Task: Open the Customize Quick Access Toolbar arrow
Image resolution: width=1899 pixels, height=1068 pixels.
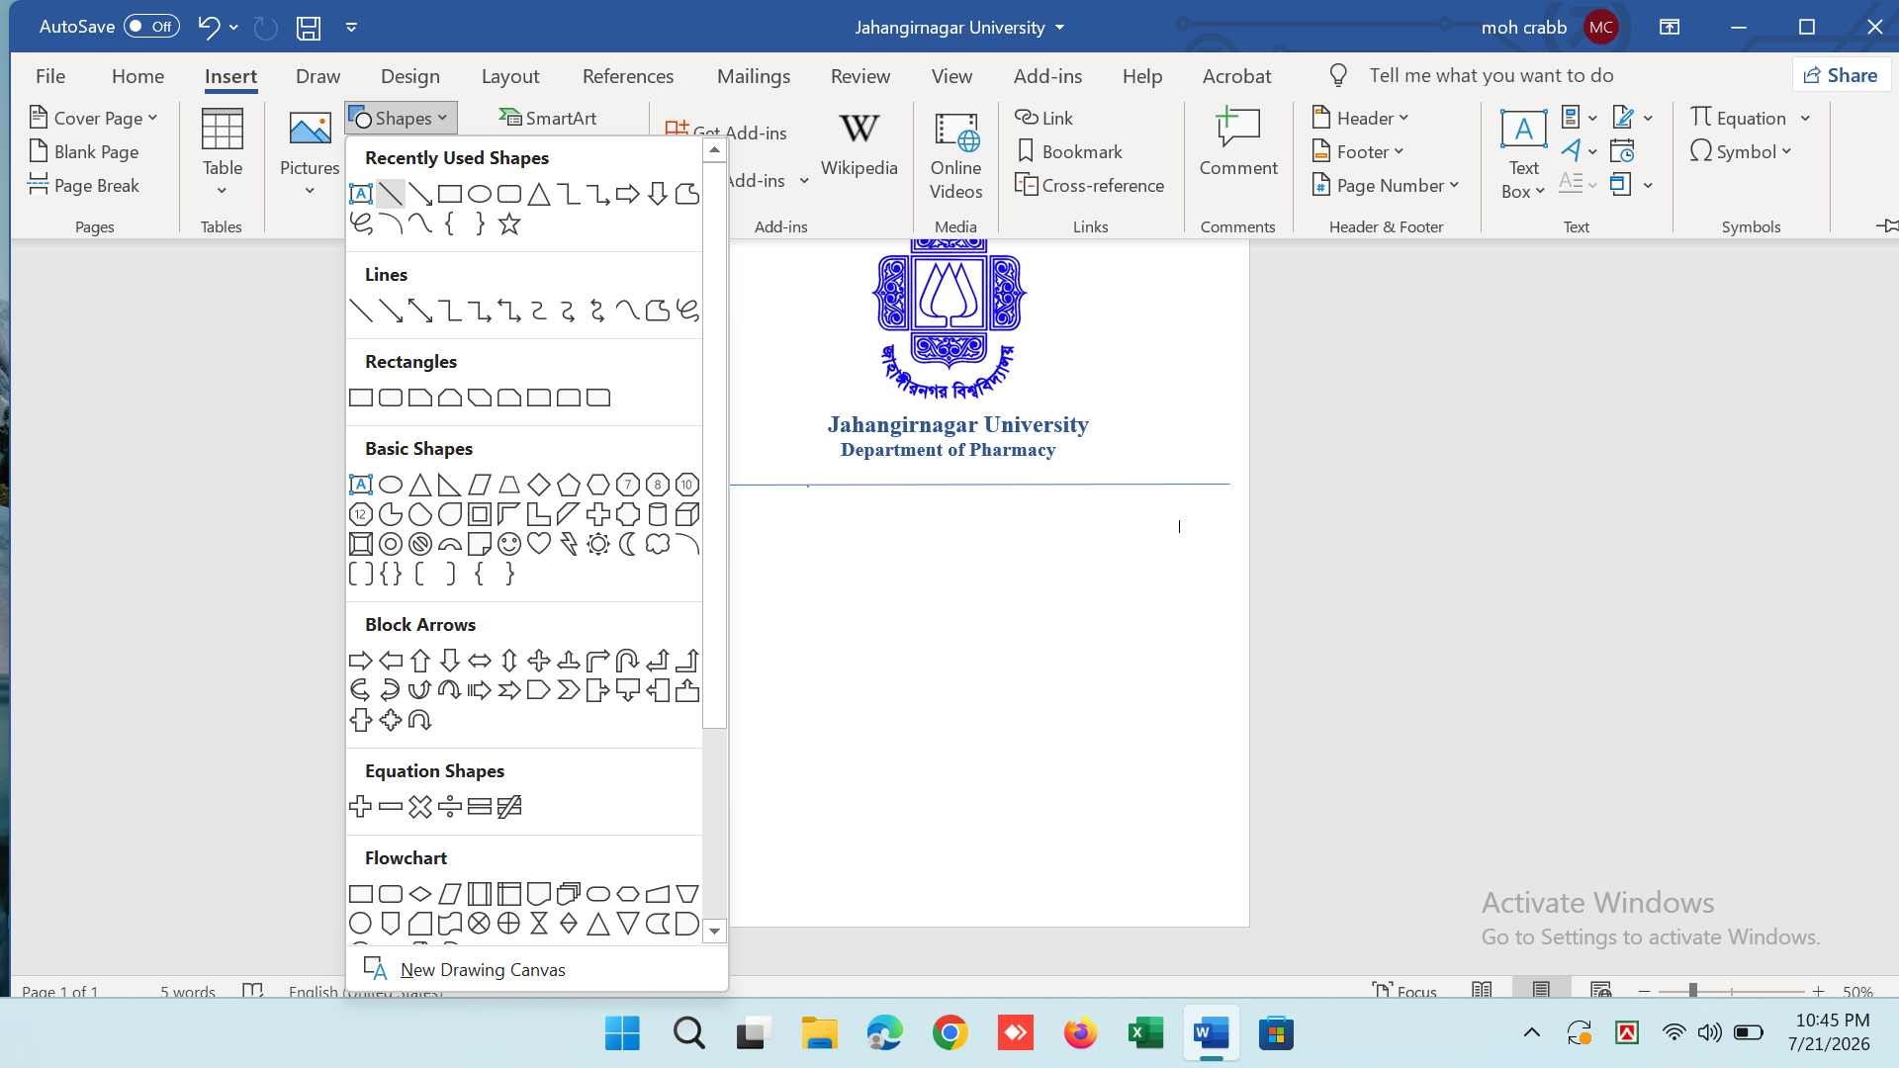Action: click(x=351, y=28)
